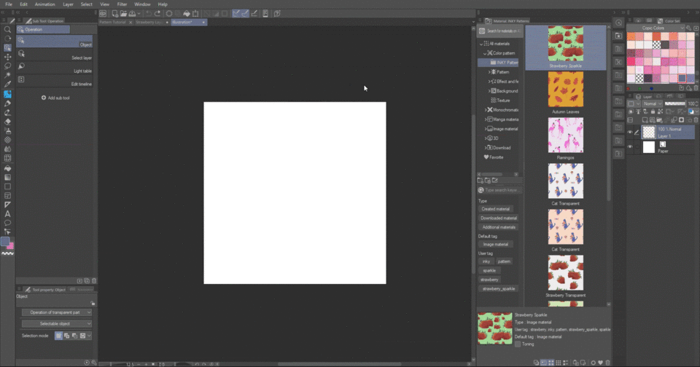Click the Downloaded material filter button
This screenshot has height=367, width=700.
click(x=499, y=218)
